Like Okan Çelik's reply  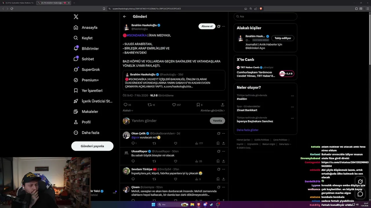pyautogui.click(x=175, y=143)
